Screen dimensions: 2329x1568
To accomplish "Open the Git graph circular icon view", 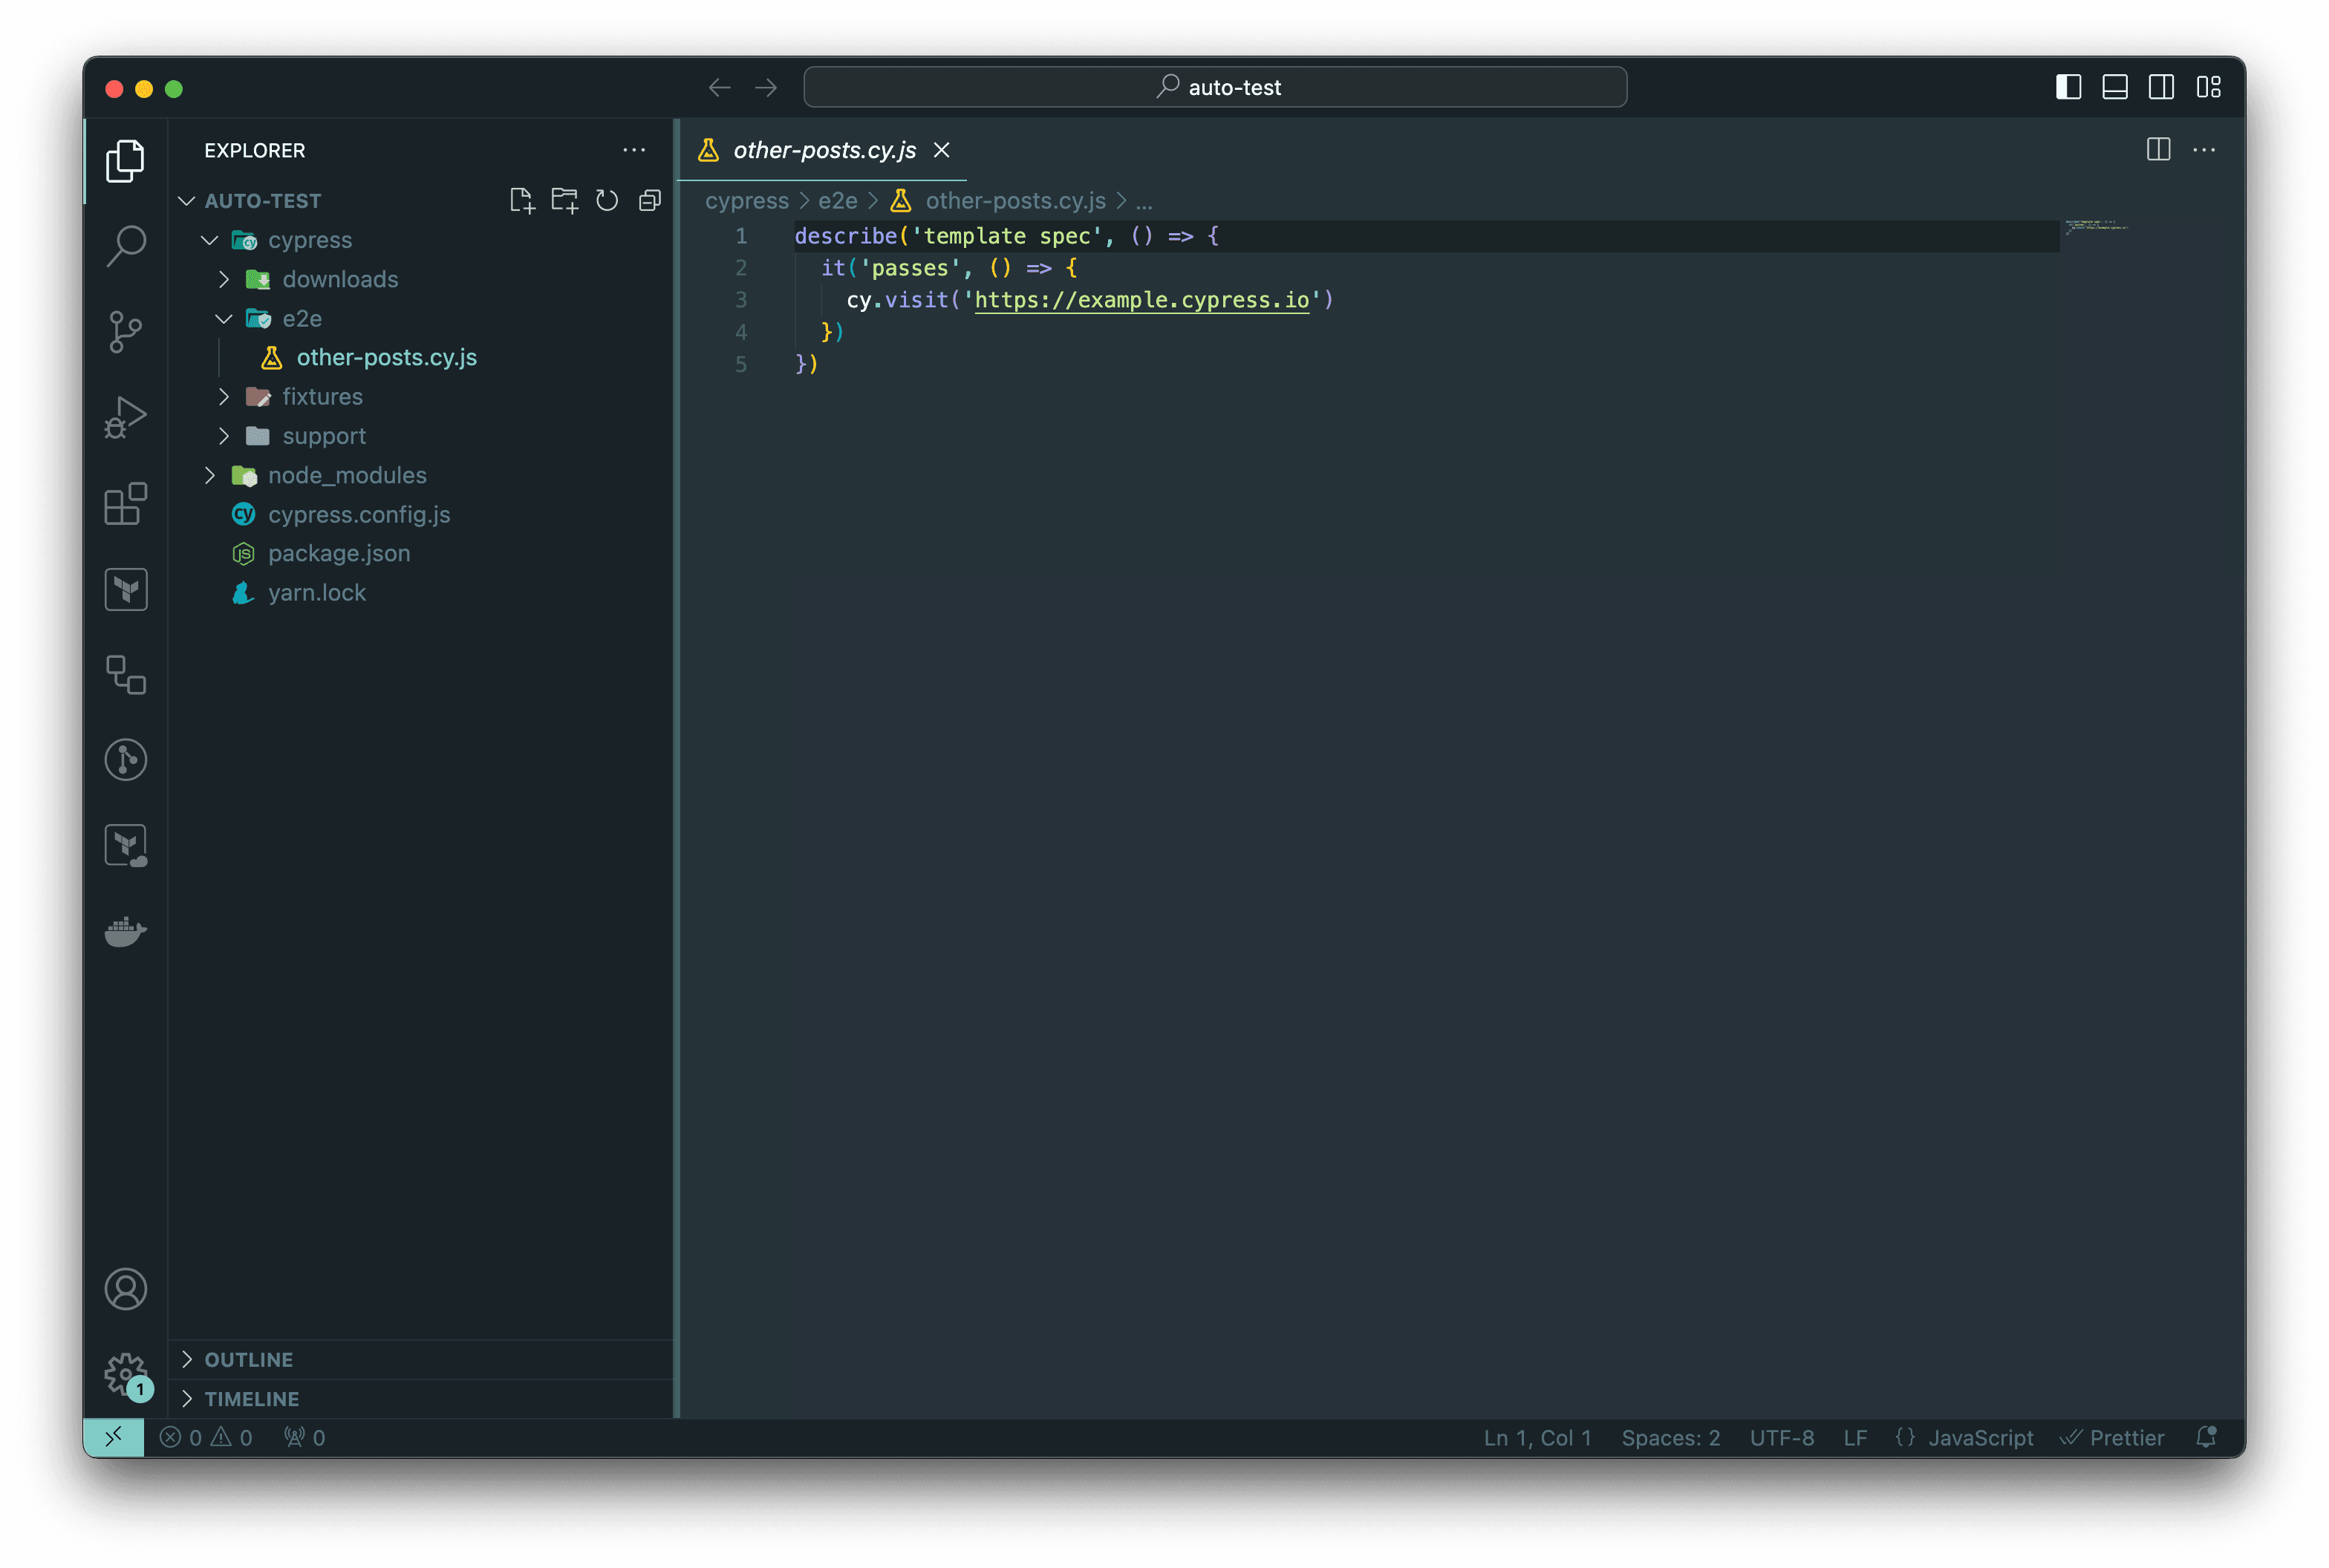I will (x=125, y=760).
